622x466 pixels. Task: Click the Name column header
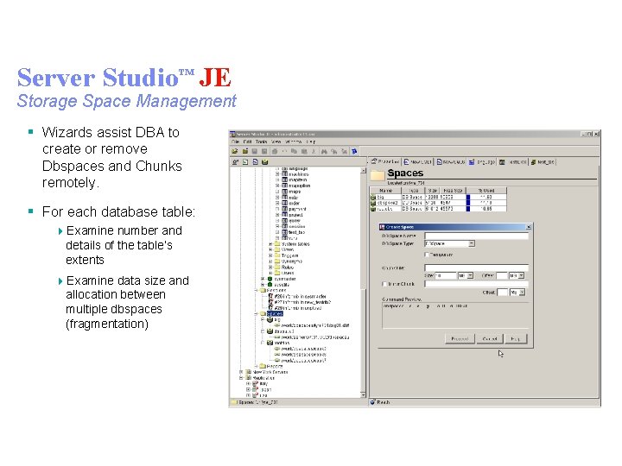point(385,191)
